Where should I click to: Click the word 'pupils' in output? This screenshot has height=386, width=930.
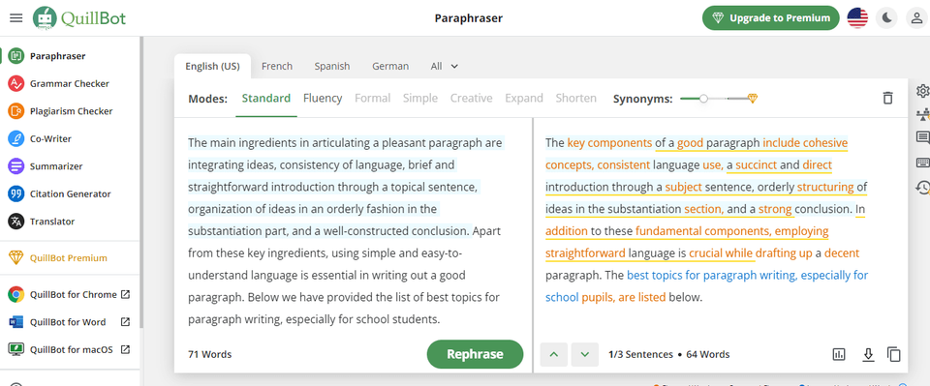point(598,297)
